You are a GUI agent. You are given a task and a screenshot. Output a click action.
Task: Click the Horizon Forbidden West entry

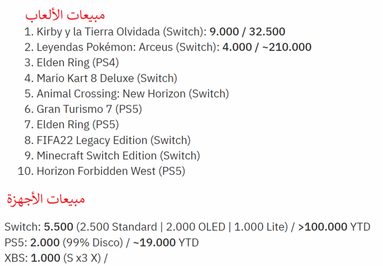[110, 171]
